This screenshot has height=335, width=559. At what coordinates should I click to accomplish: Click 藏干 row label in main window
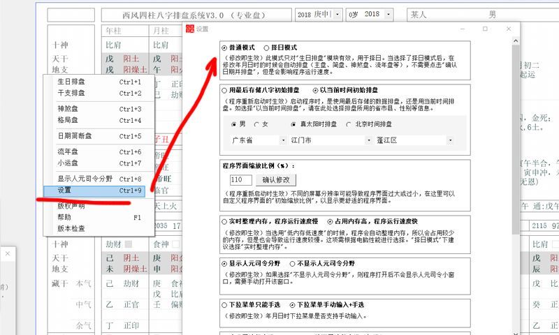pyautogui.click(x=59, y=283)
